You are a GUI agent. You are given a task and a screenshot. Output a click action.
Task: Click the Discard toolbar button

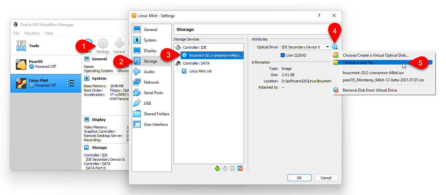(x=119, y=46)
